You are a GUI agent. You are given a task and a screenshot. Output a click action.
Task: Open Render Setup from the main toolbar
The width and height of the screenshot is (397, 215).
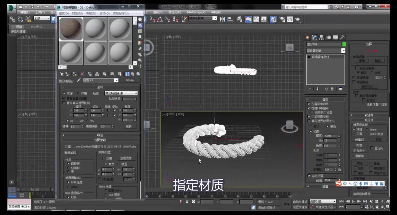click(x=282, y=19)
